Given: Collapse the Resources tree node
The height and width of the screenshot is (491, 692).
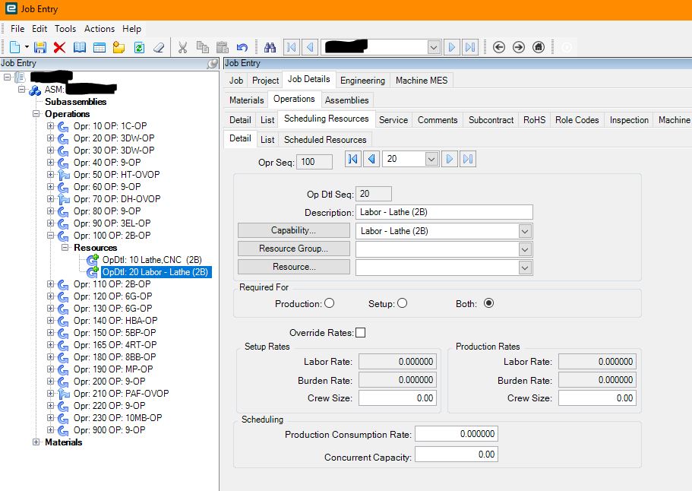Looking at the screenshot, I should point(65,247).
